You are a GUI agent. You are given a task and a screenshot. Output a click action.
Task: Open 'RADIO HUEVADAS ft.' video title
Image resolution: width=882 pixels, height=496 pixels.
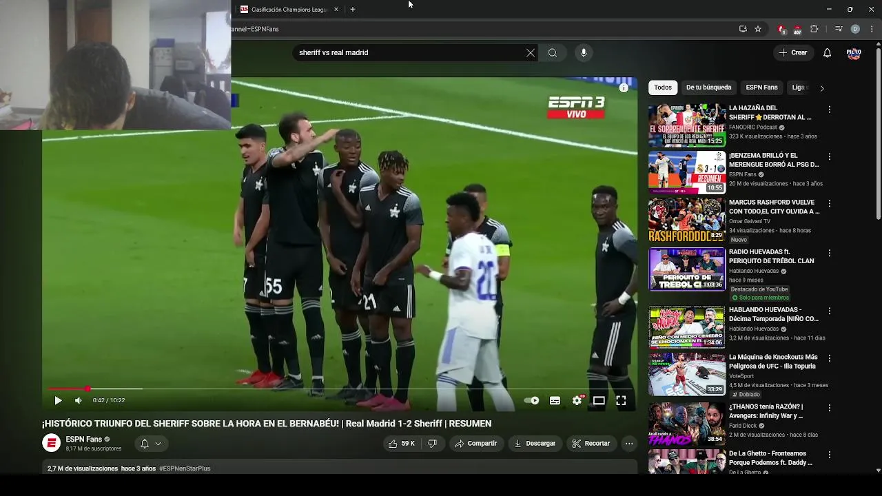(772, 256)
